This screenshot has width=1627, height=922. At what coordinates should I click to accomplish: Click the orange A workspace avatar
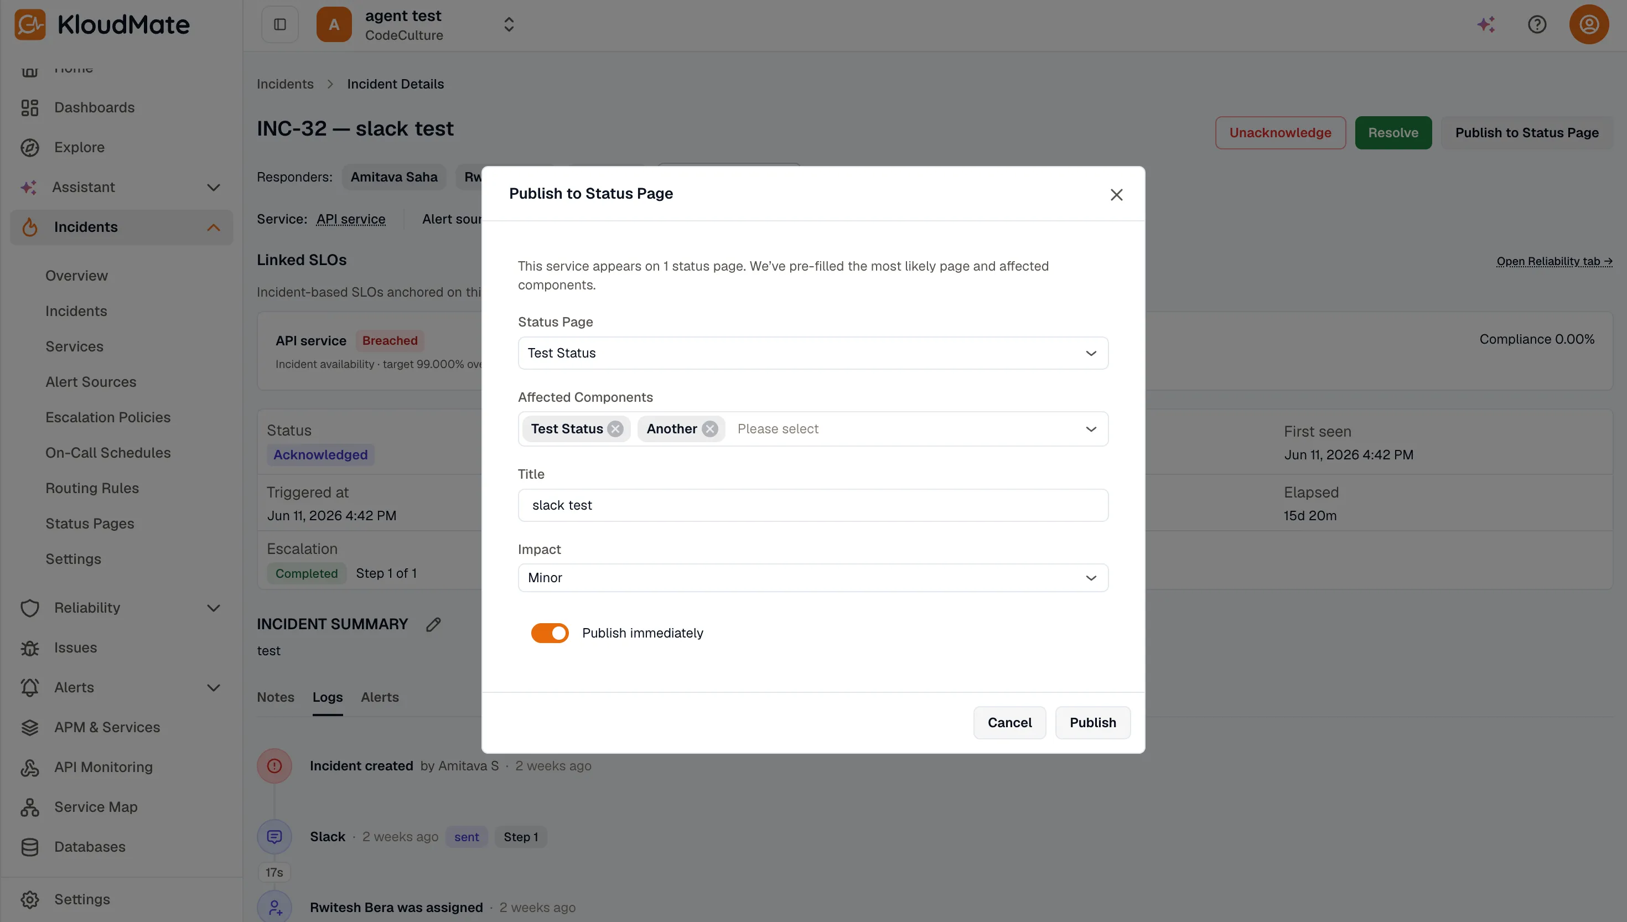(x=334, y=24)
